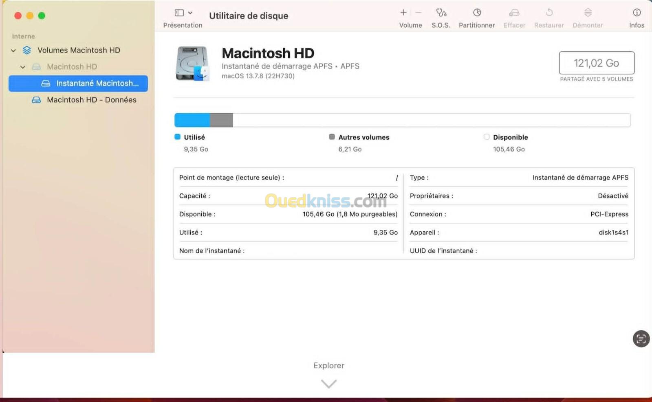Click the white Disponible legend swatch
Image resolution: width=652 pixels, height=402 pixels.
[x=487, y=137]
